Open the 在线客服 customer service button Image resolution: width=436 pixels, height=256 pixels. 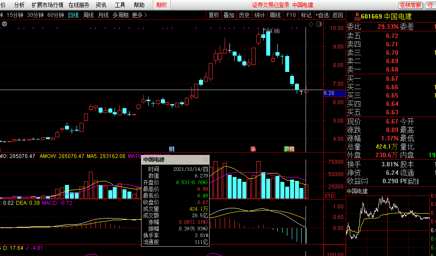(x=410, y=5)
